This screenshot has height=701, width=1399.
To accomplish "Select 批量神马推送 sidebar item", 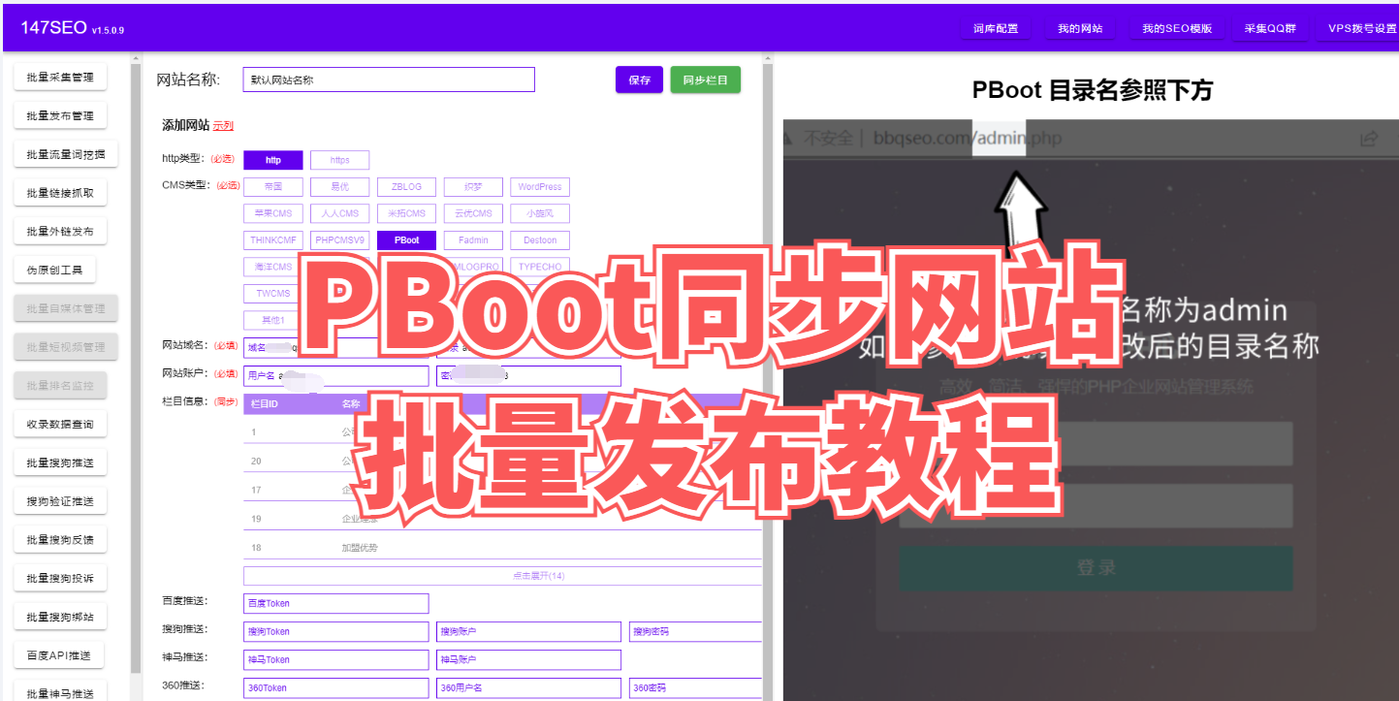I will [60, 693].
